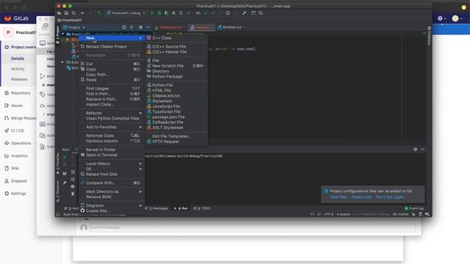The image size is (470, 264).
Task: Open GitLab Wiki sidebar link
Action: (x=15, y=169)
